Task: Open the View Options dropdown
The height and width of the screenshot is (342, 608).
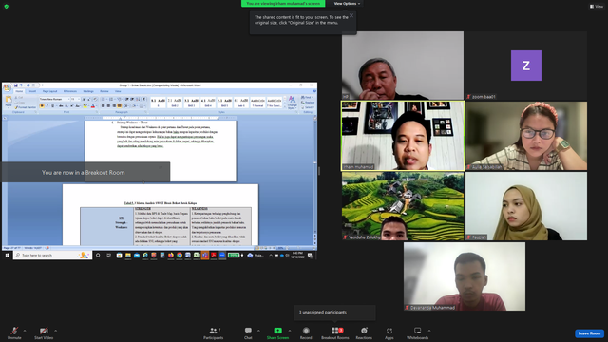Action: [347, 4]
